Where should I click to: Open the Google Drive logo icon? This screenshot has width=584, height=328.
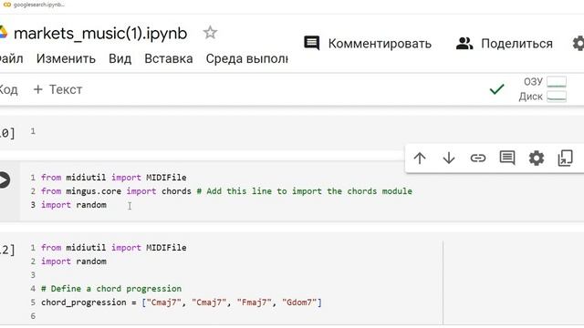coord(3,33)
